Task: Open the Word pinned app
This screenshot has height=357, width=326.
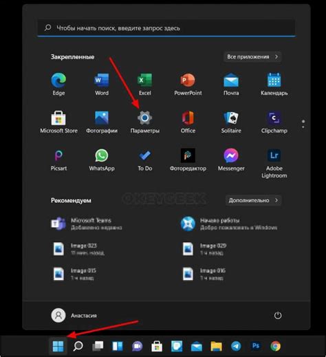Action: click(102, 84)
